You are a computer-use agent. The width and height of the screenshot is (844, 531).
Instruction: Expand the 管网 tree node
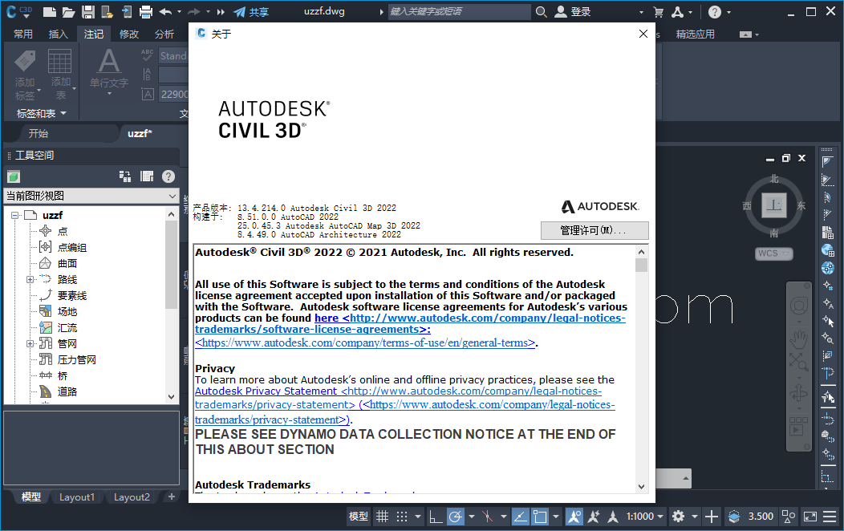tap(30, 343)
